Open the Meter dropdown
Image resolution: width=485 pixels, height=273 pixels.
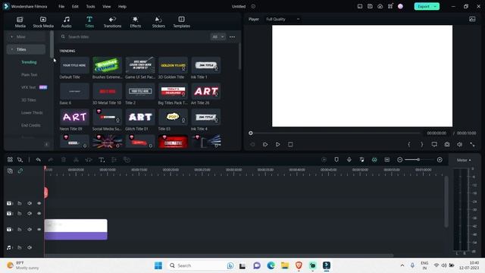click(x=464, y=160)
